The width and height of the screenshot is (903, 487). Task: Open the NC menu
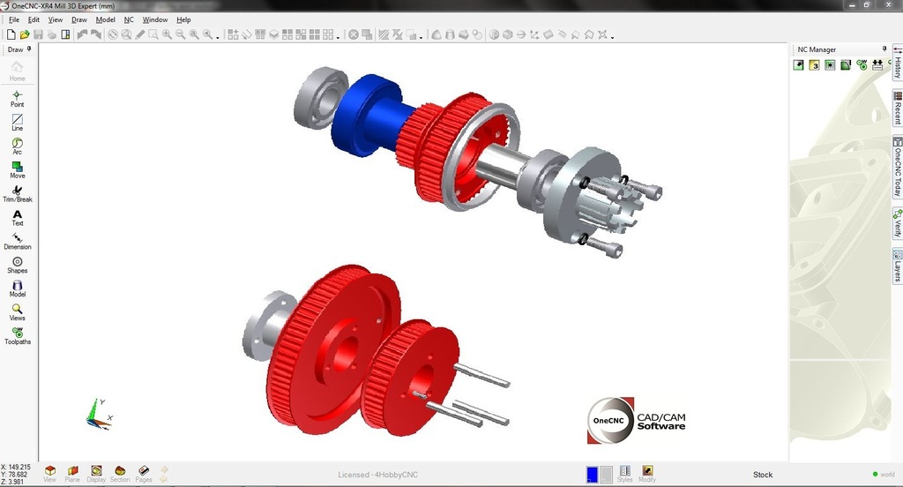[x=129, y=19]
